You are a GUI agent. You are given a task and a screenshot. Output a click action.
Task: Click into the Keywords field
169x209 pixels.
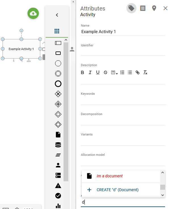pos(123,101)
